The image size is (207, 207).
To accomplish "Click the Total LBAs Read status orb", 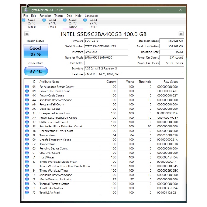I will click(27, 193).
